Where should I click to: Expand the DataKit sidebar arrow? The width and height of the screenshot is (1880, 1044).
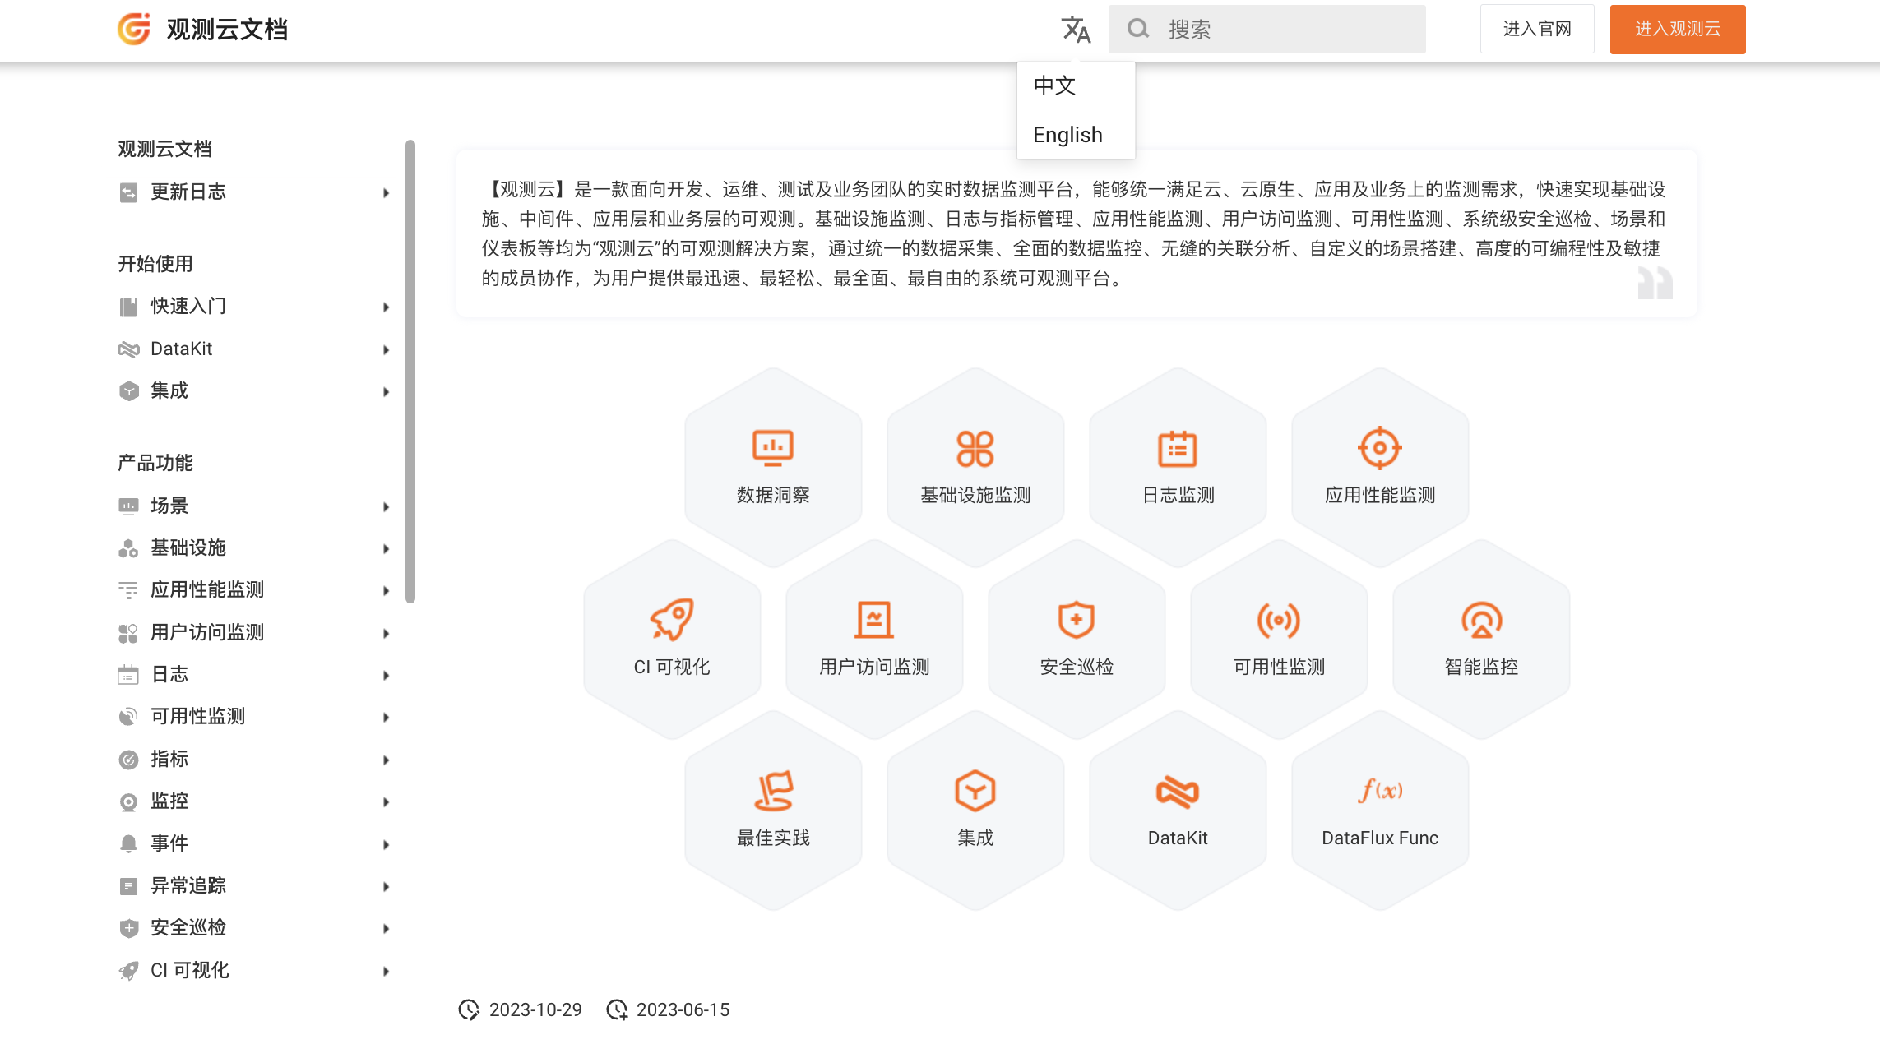(x=387, y=349)
